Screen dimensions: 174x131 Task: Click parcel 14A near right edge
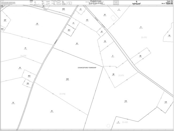click(166, 102)
